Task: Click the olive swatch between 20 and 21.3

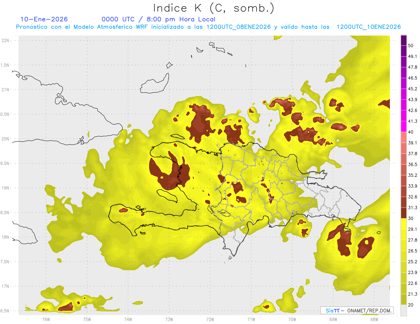Action: coord(404,299)
